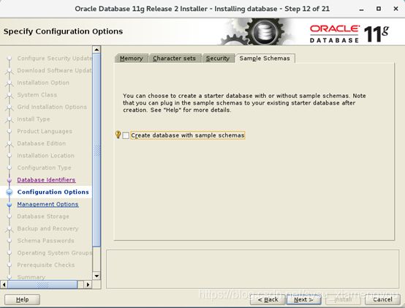Screen dimensions: 405x308
Task: Click the Installation Option step text
Action: pyautogui.click(x=43, y=83)
